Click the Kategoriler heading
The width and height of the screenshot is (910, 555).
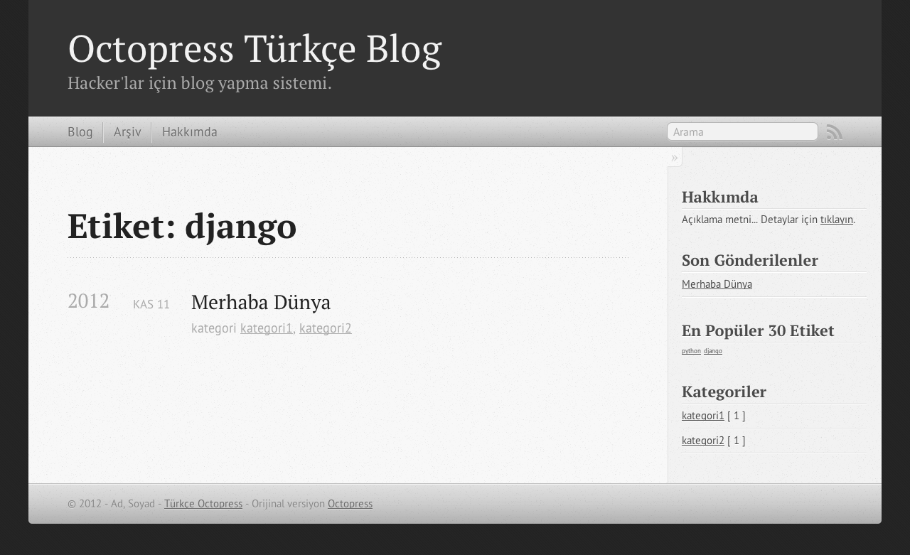[724, 392]
